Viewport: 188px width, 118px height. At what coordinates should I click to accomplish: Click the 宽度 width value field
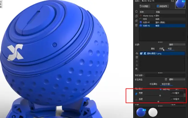tap(177, 93)
